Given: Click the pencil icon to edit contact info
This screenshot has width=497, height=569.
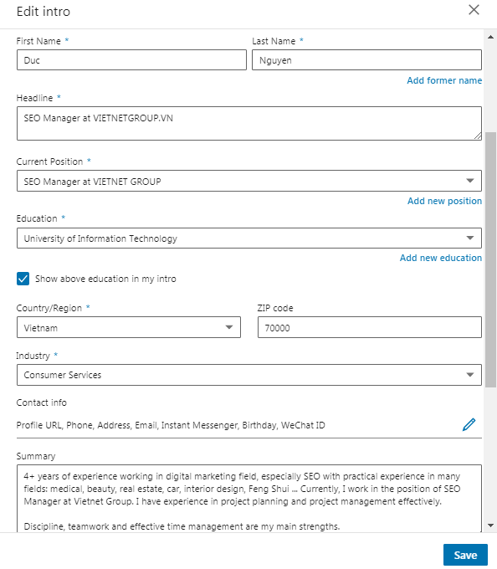Looking at the screenshot, I should click(x=469, y=424).
